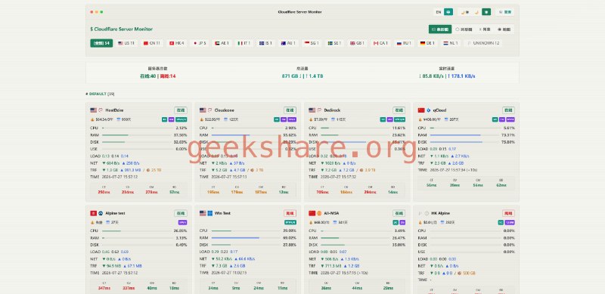Click the Win Test RAM usage bar

click(x=247, y=237)
